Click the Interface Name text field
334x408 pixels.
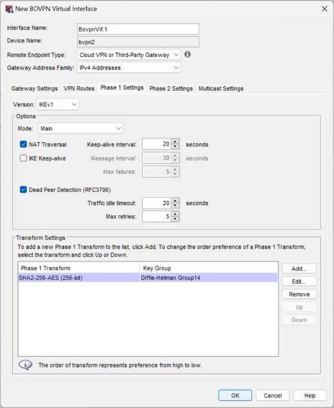point(138,29)
